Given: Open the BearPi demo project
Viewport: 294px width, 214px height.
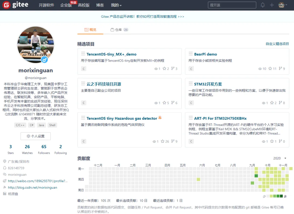Looking at the screenshot, I should (206, 54).
